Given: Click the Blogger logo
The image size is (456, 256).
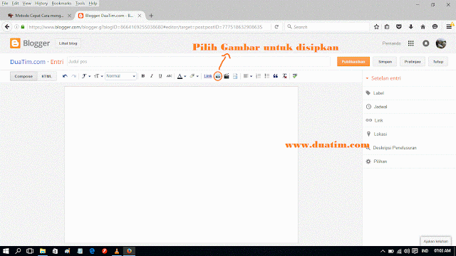Looking at the screenshot, I should point(30,43).
